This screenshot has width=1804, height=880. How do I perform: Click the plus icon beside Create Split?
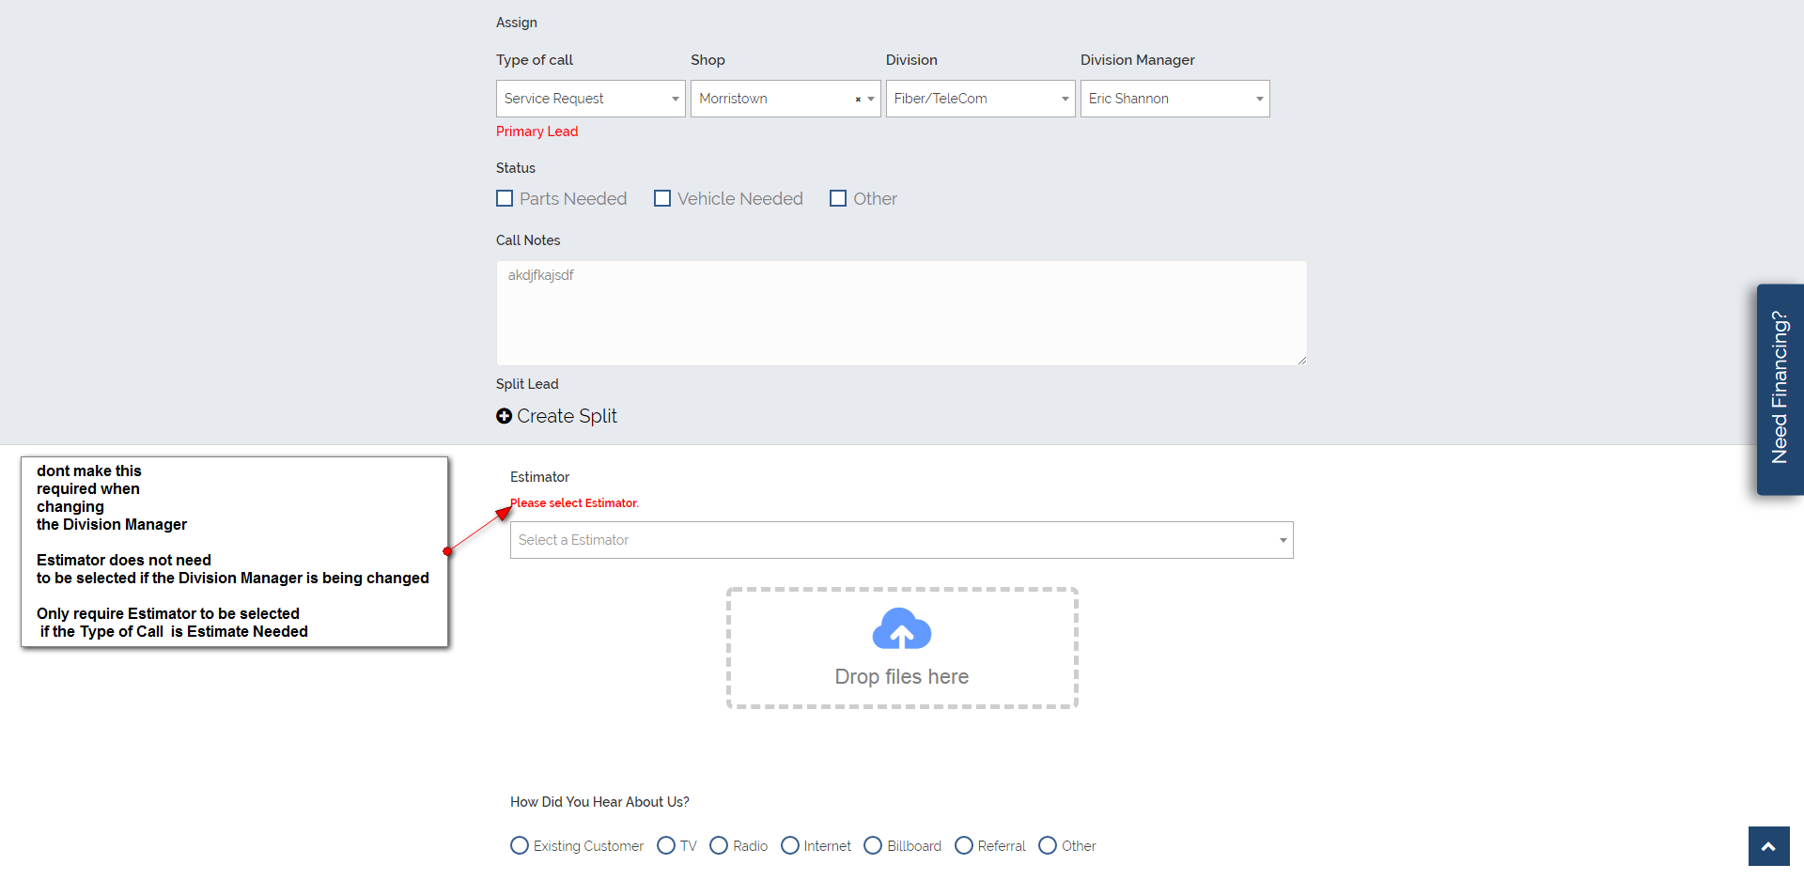(x=505, y=416)
